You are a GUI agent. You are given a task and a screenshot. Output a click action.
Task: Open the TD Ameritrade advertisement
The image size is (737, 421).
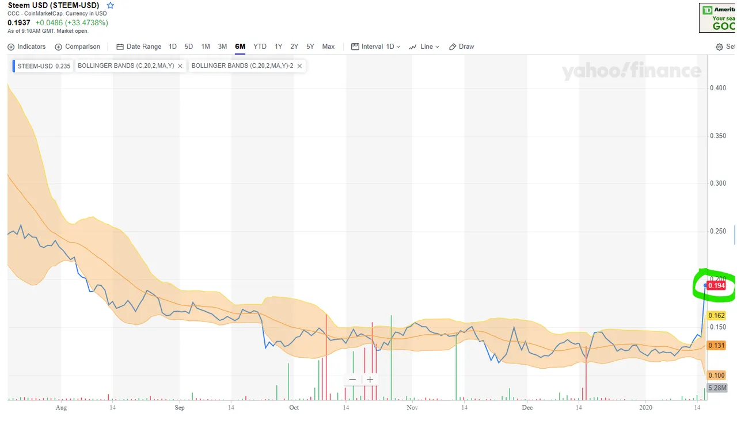click(x=717, y=18)
